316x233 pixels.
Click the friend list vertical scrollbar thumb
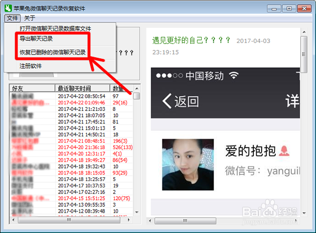(x=137, y=96)
